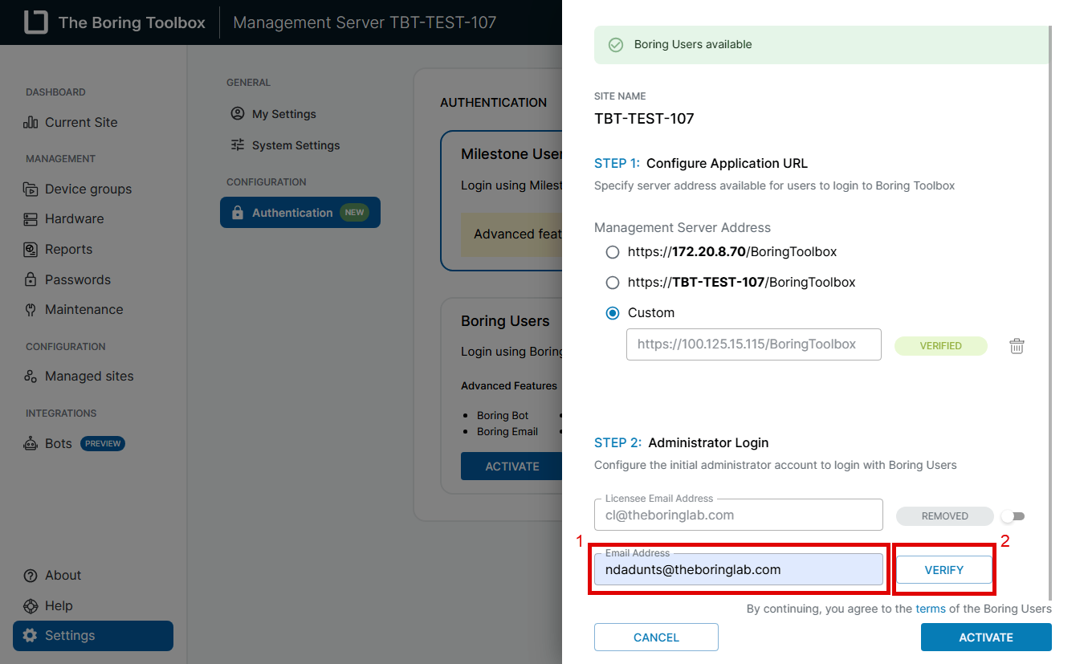Viewport: 1084px width, 664px height.
Task: Open Current Site dashboard icon
Action: pyautogui.click(x=31, y=123)
